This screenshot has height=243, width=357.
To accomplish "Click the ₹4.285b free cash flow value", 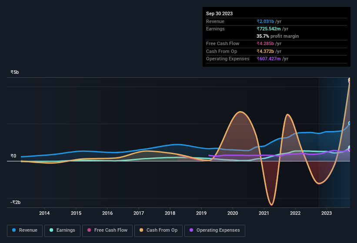I will tap(265, 43).
